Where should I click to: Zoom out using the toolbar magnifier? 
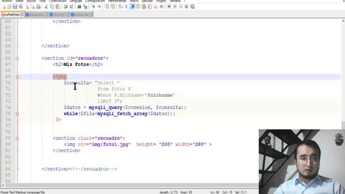(x=99, y=6)
